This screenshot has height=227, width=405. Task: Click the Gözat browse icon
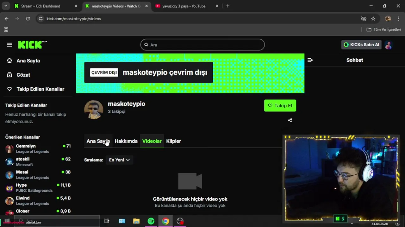pos(9,75)
